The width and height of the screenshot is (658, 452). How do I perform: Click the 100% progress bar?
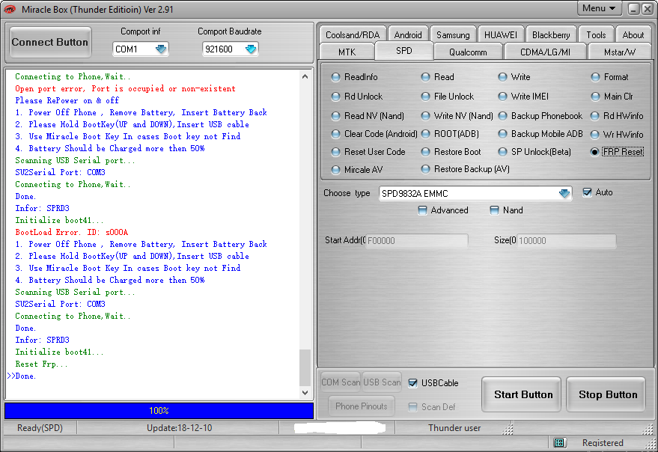pos(159,410)
